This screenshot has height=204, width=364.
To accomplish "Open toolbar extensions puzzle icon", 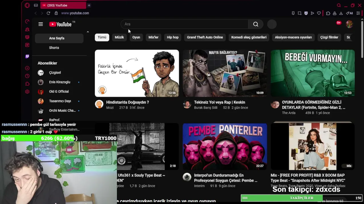I will coord(328,13).
